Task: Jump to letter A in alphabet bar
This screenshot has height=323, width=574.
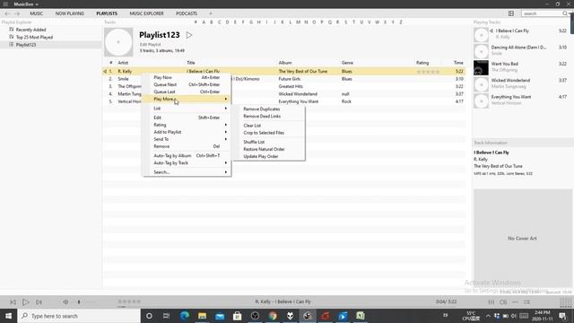Action: tap(204, 22)
